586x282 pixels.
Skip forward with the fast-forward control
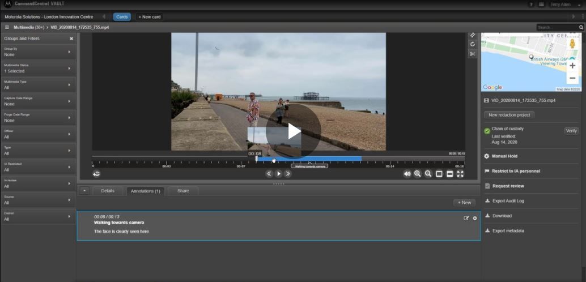pyautogui.click(x=288, y=174)
